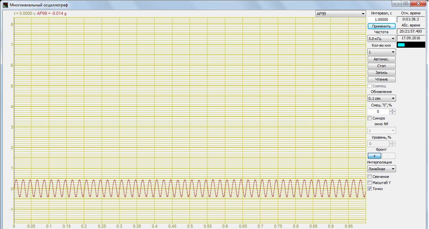429x229 pixels.
Task: Click the 0.05 time axis label
Action: pos(31,226)
